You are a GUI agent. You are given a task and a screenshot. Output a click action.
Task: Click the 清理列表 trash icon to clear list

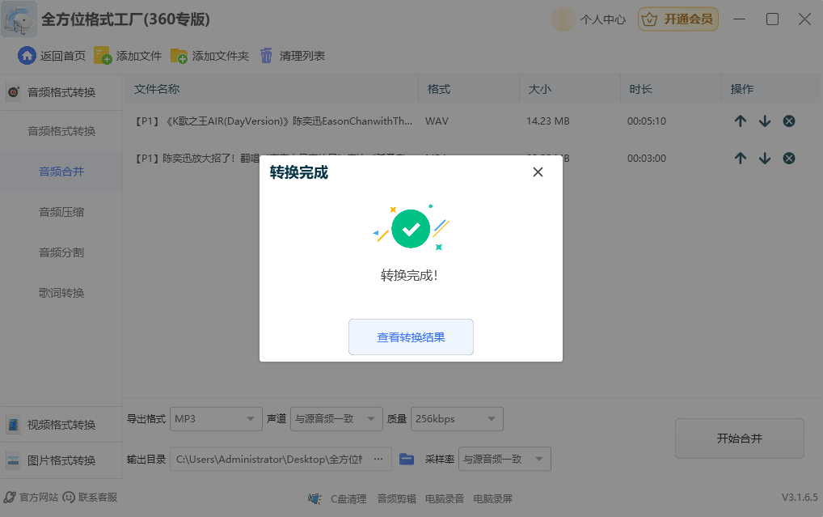(267, 56)
